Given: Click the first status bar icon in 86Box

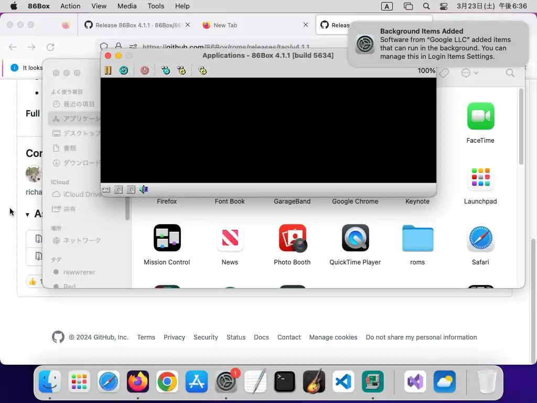Looking at the screenshot, I should (x=106, y=189).
